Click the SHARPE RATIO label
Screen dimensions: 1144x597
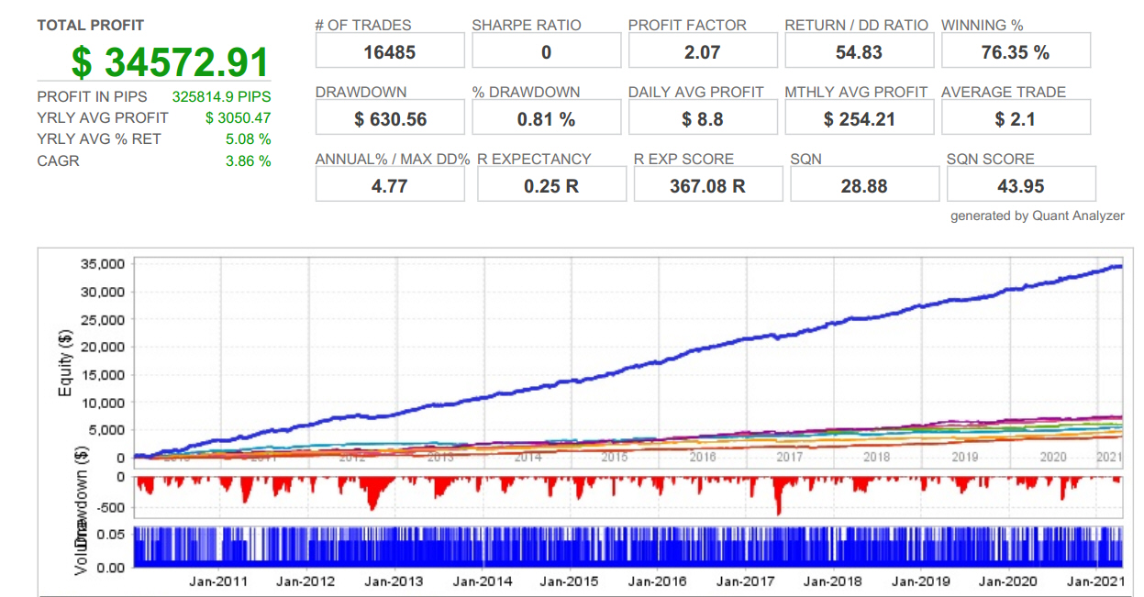pos(527,26)
